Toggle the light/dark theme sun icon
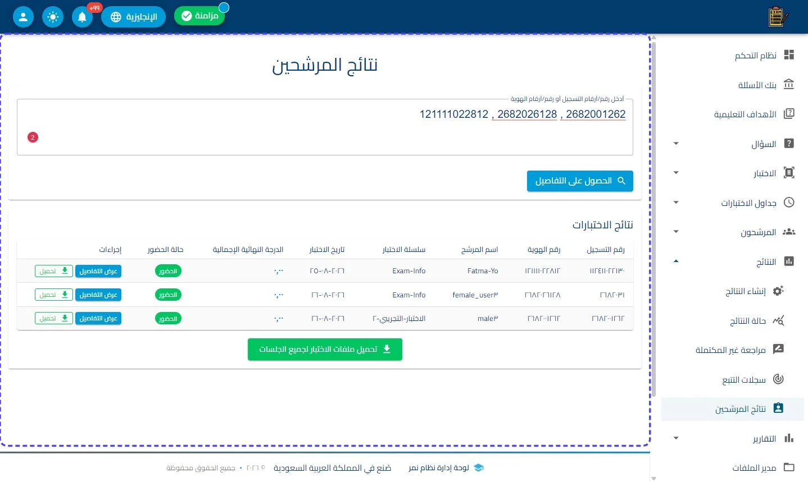Viewport: 808px width, 482px height. coord(53,17)
